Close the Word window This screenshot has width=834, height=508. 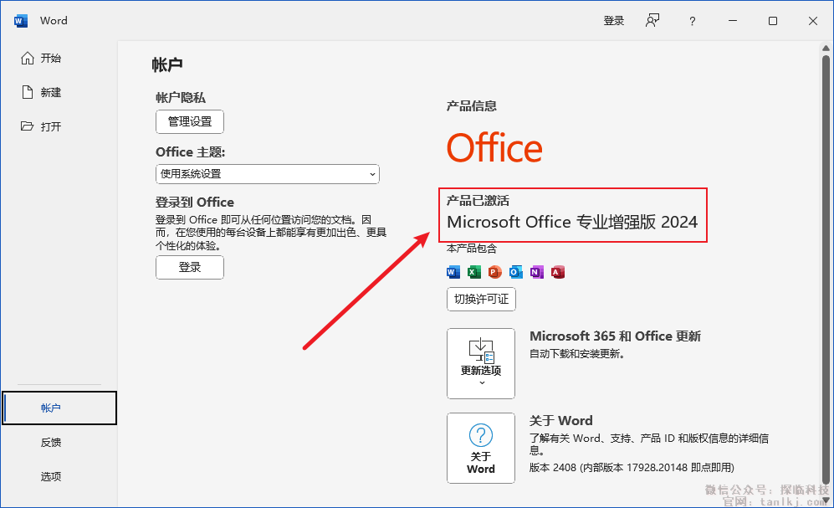coord(813,21)
